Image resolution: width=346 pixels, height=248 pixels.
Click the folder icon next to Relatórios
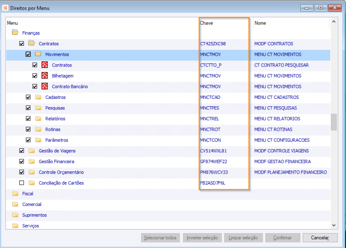38,118
